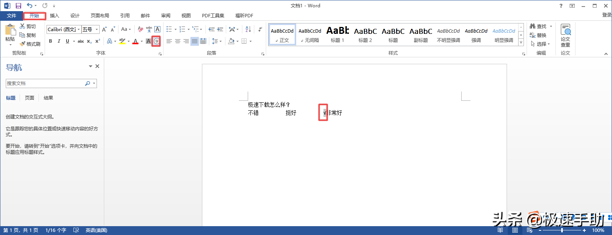Viewport: 612px width, 235px height.
Task: Click the Grow Font icon
Action: pos(104,29)
